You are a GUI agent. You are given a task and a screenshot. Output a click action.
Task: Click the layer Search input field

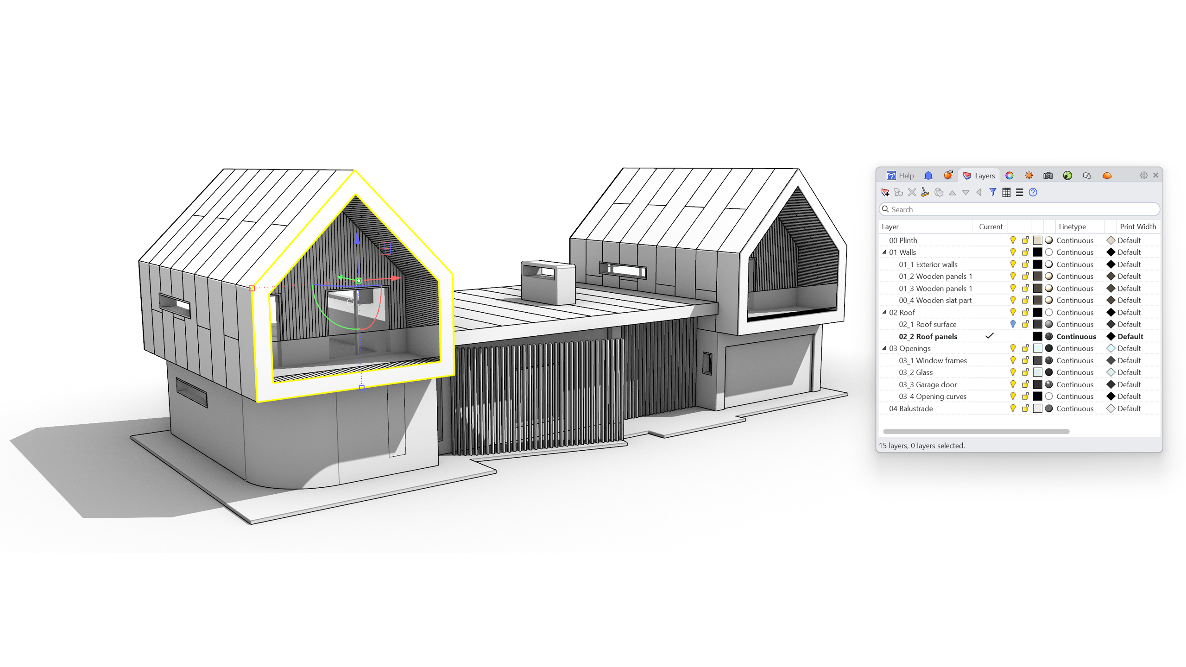(1020, 209)
